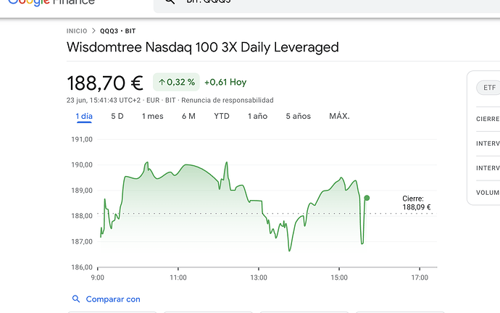Click the 188,70 € price value

click(105, 83)
